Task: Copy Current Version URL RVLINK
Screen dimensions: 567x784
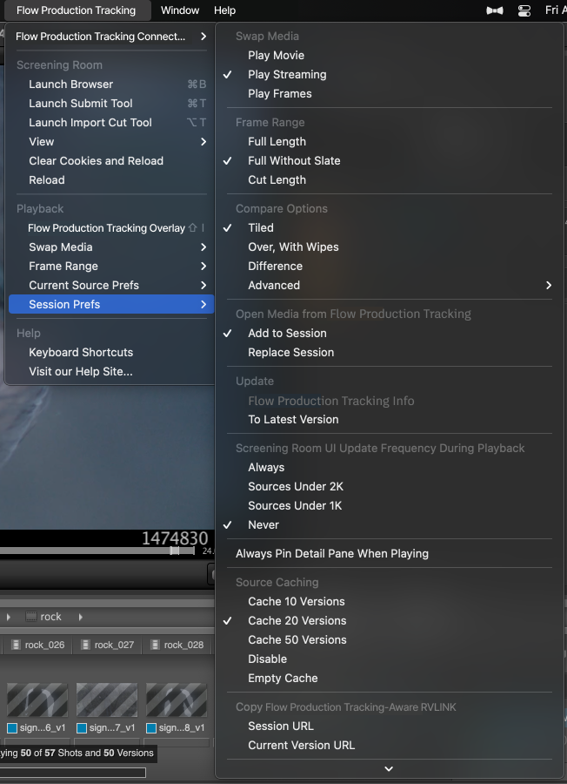Action: pyautogui.click(x=390, y=745)
